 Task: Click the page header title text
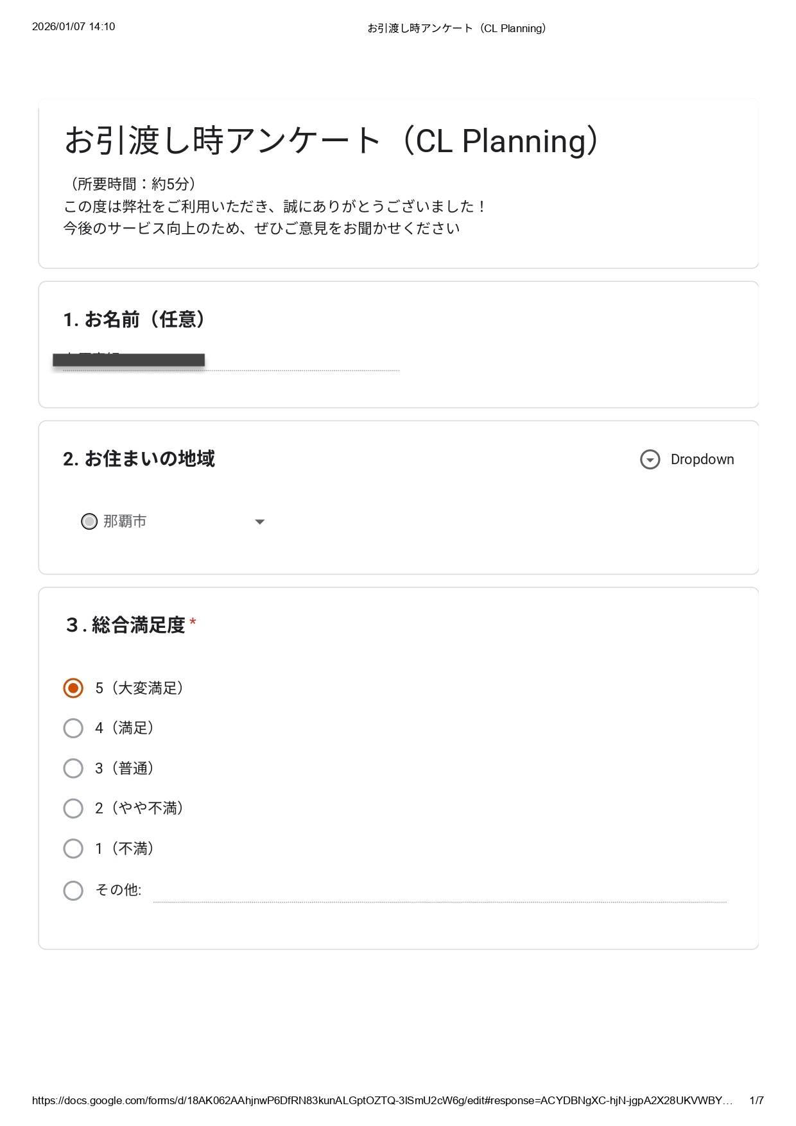(x=456, y=28)
